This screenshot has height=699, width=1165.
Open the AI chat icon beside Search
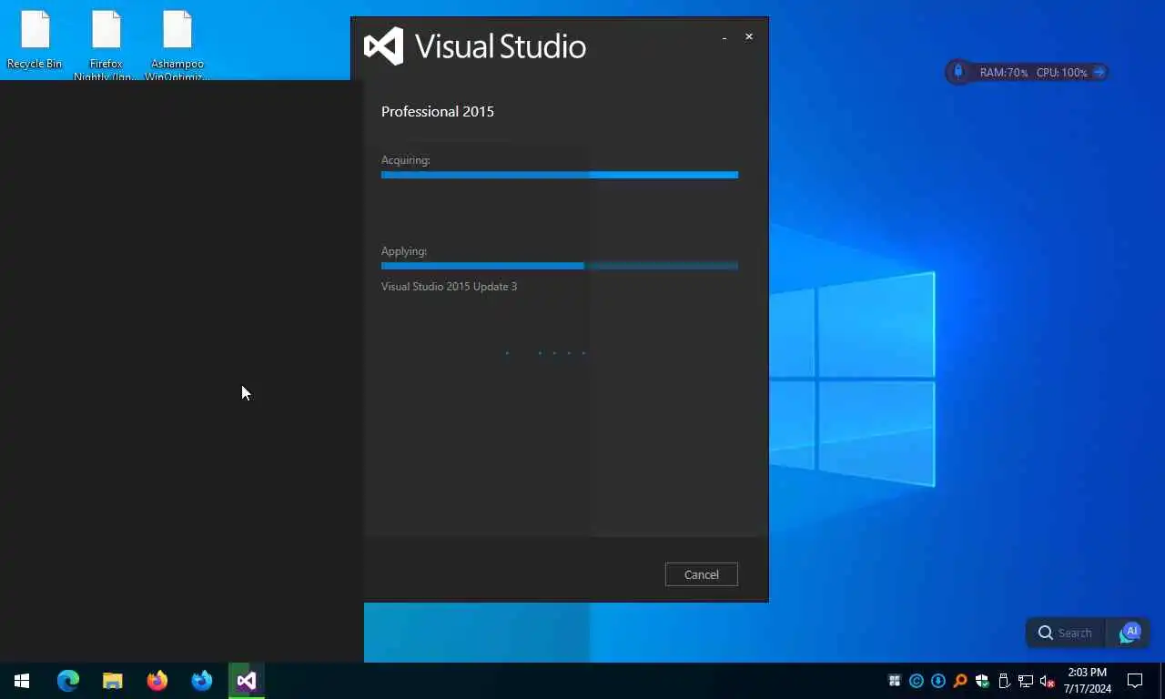[1130, 633]
